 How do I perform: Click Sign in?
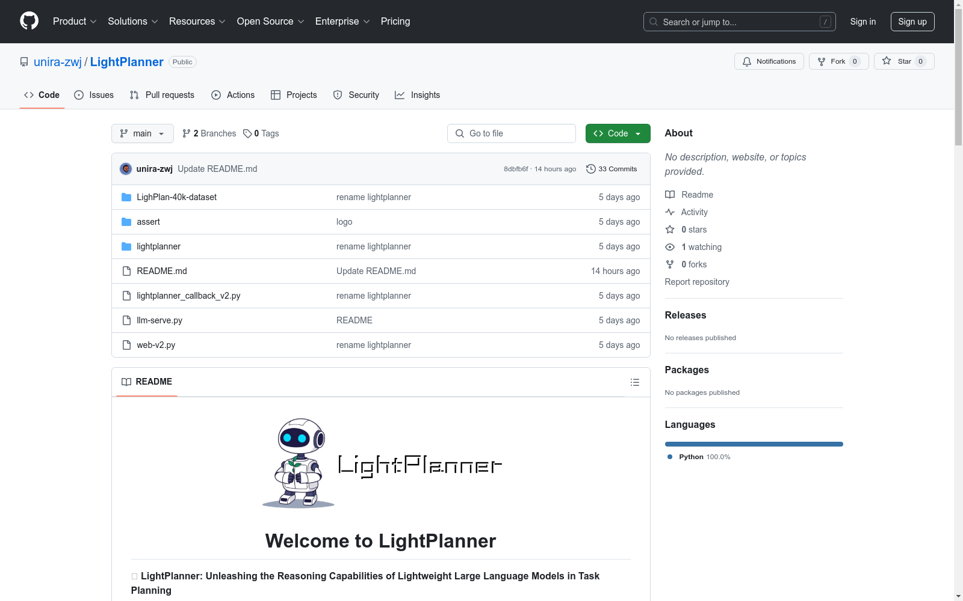pos(862,22)
